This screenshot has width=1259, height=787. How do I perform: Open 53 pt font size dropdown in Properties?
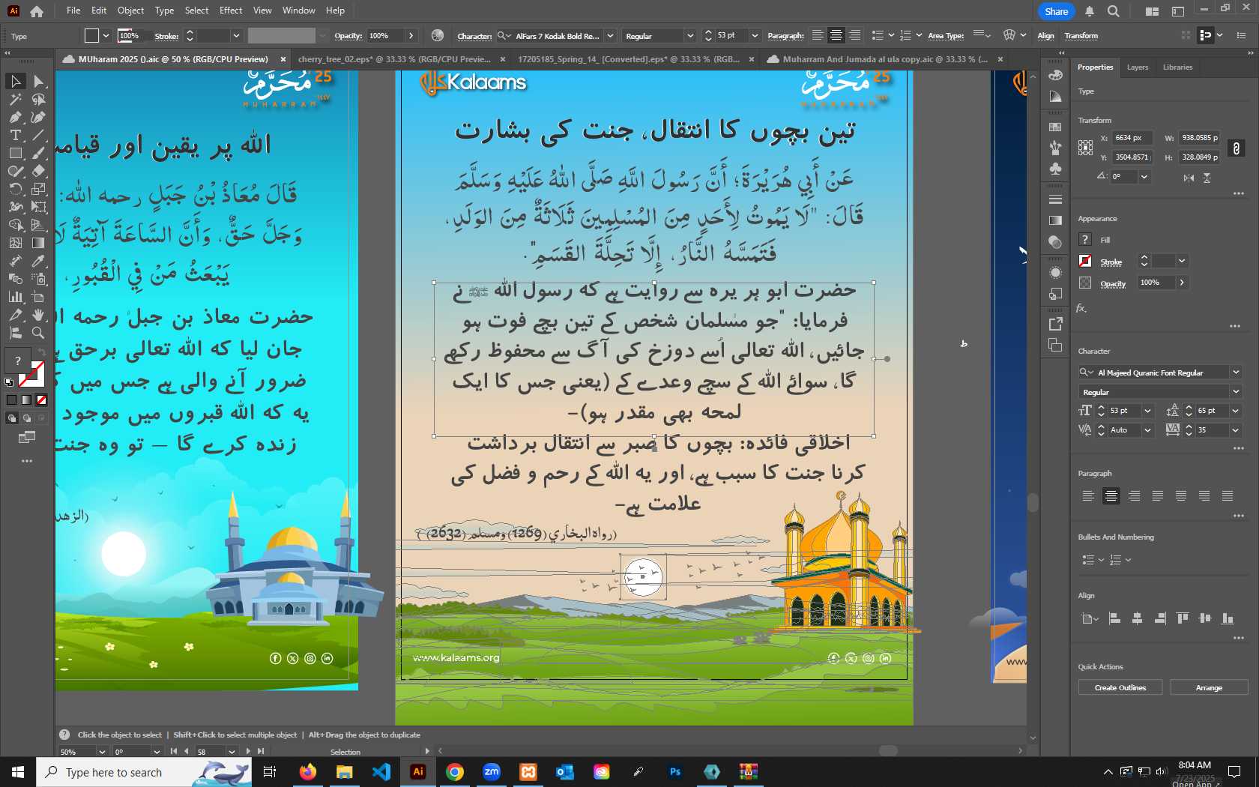point(1147,411)
